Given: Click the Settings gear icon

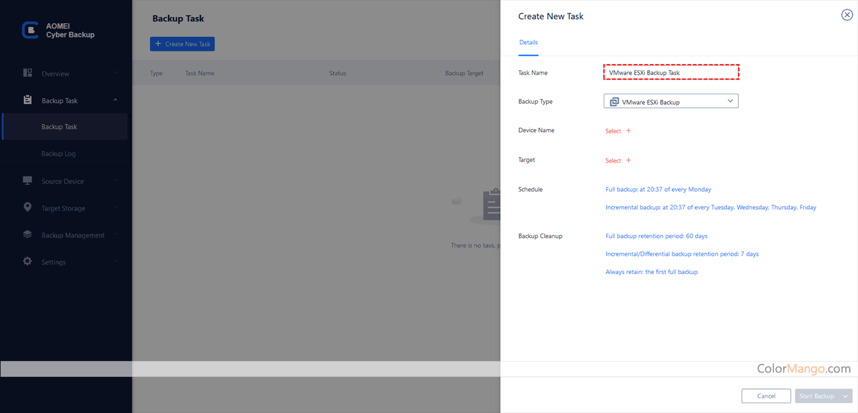Looking at the screenshot, I should (28, 261).
